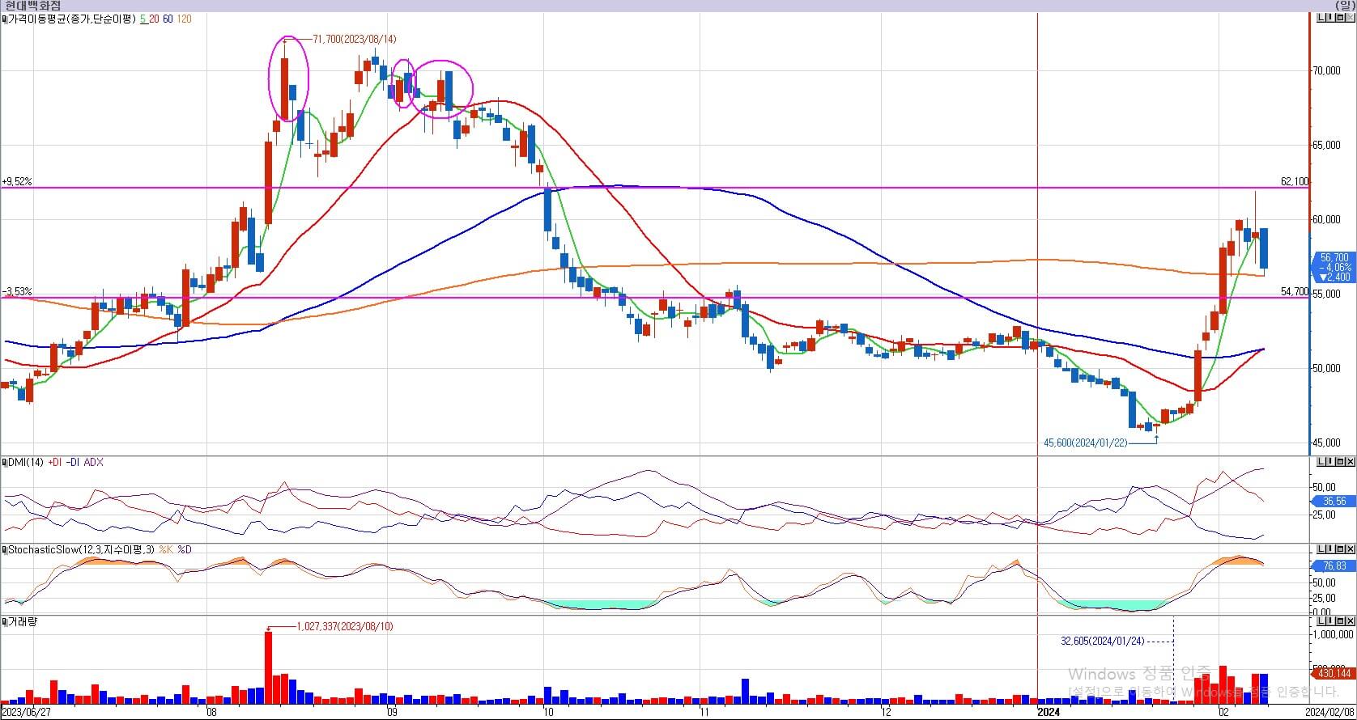This screenshot has height=720, width=1357.
Task: Click the I button in the price chart panel
Action: (x=1331, y=18)
